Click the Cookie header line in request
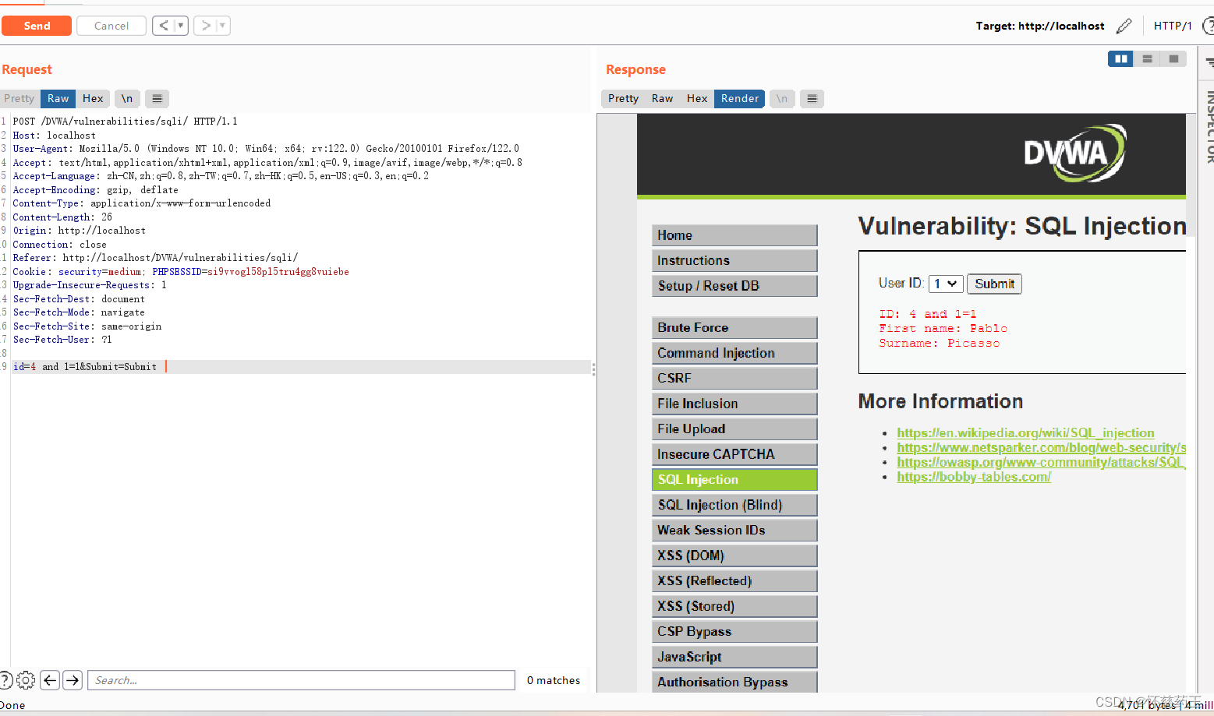Image resolution: width=1214 pixels, height=716 pixels. coord(181,272)
